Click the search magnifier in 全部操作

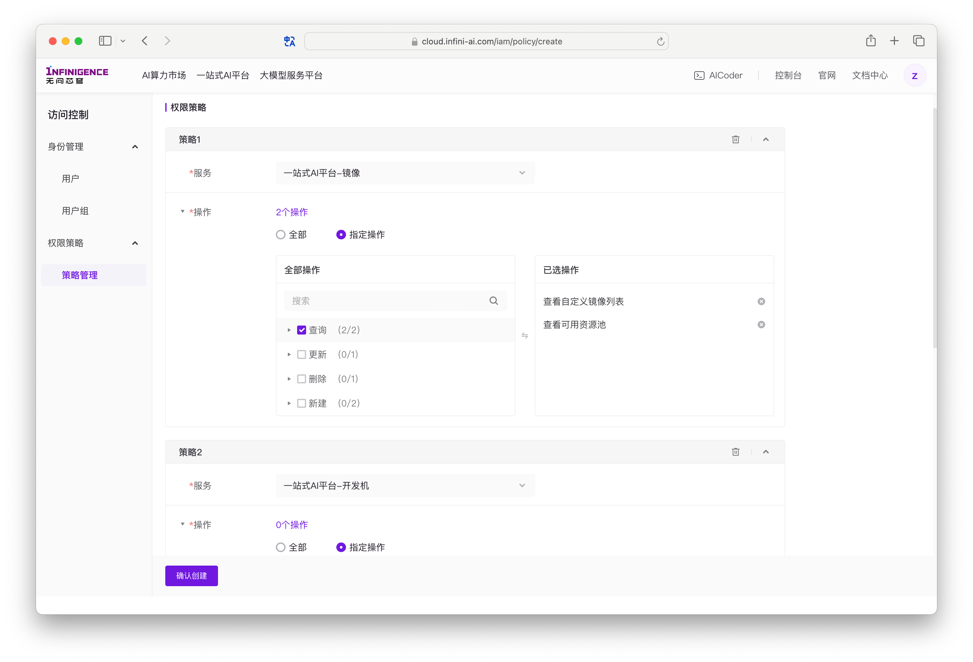pyautogui.click(x=494, y=300)
